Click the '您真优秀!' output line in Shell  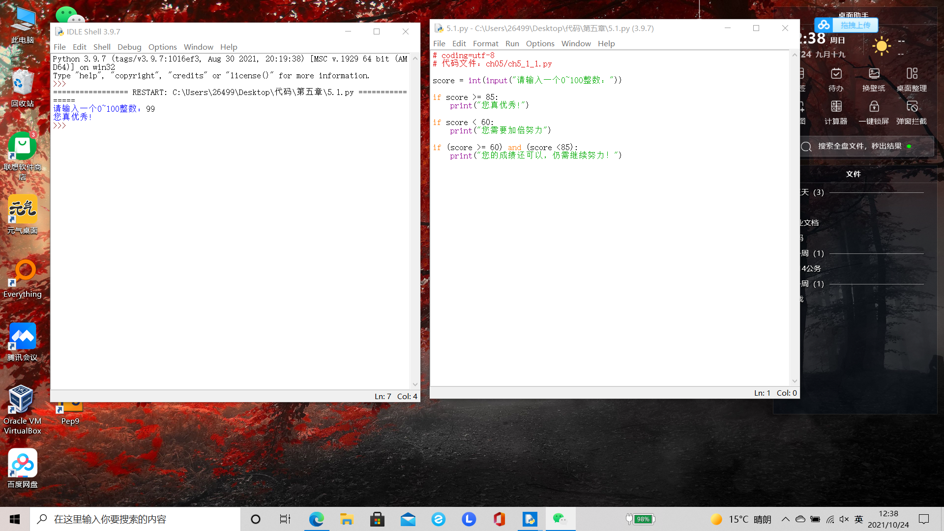[x=72, y=117]
